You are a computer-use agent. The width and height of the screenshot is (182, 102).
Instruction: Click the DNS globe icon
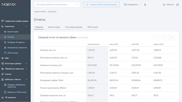(3, 58)
